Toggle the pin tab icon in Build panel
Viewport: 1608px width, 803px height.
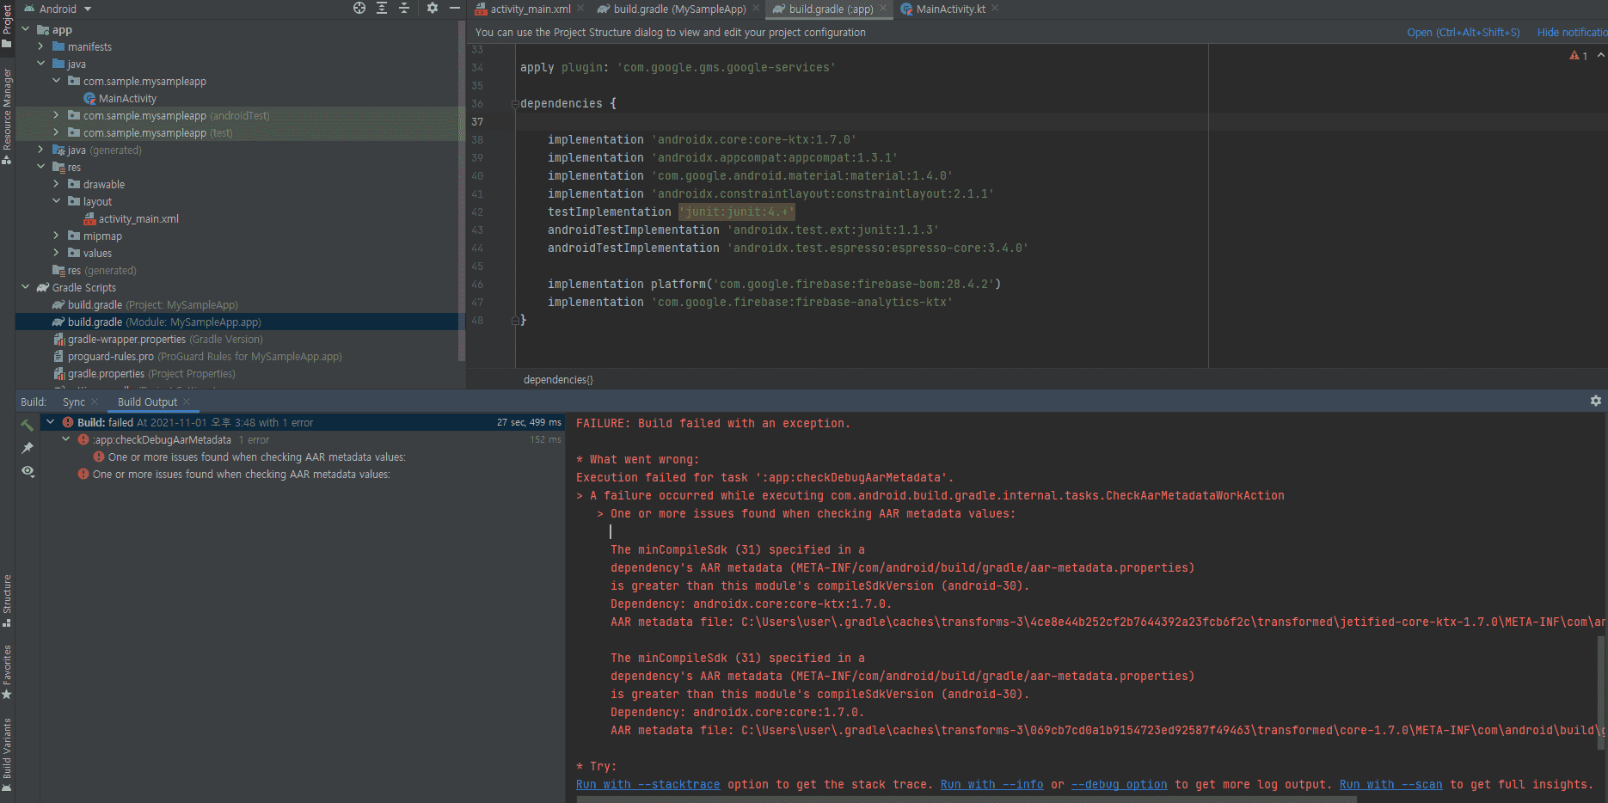28,448
